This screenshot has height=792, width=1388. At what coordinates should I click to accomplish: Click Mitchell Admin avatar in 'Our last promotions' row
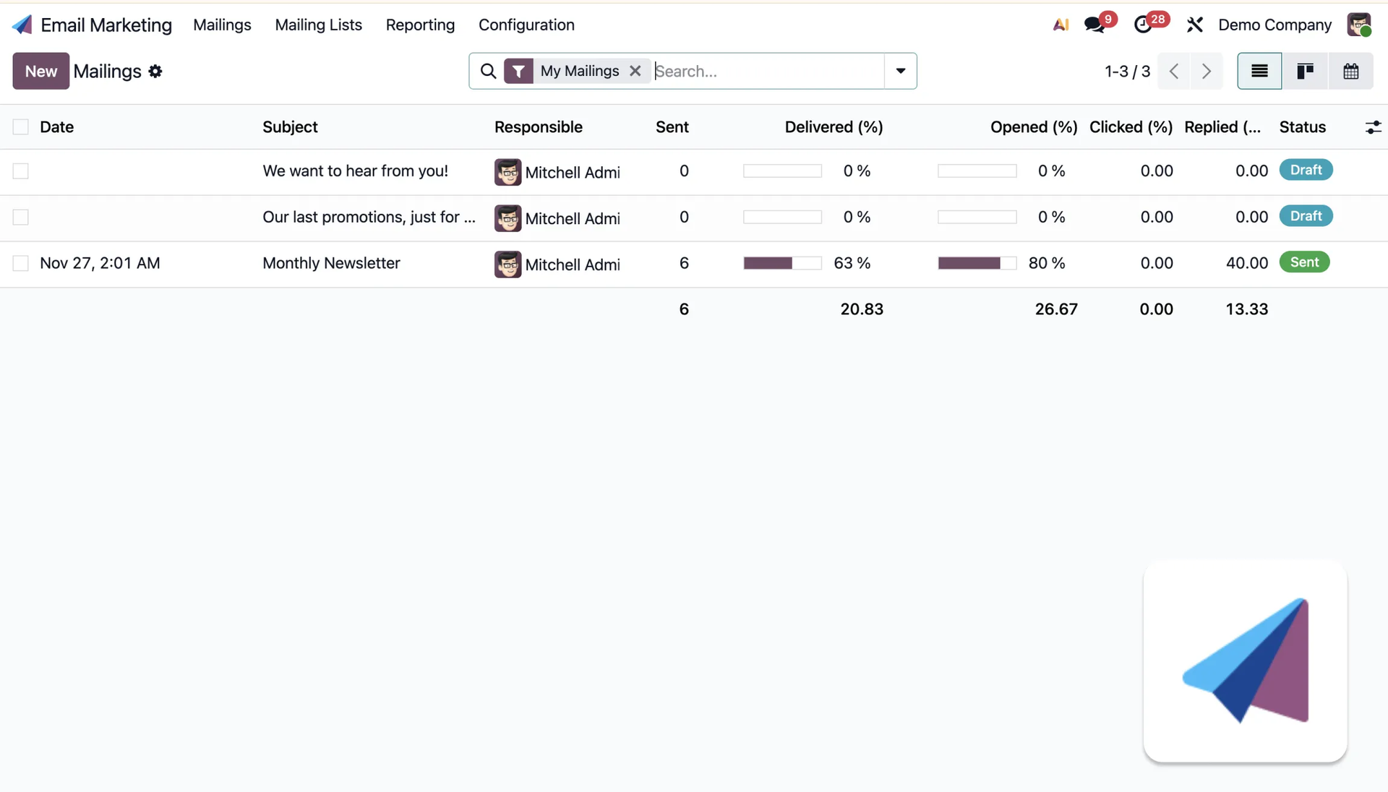click(507, 218)
